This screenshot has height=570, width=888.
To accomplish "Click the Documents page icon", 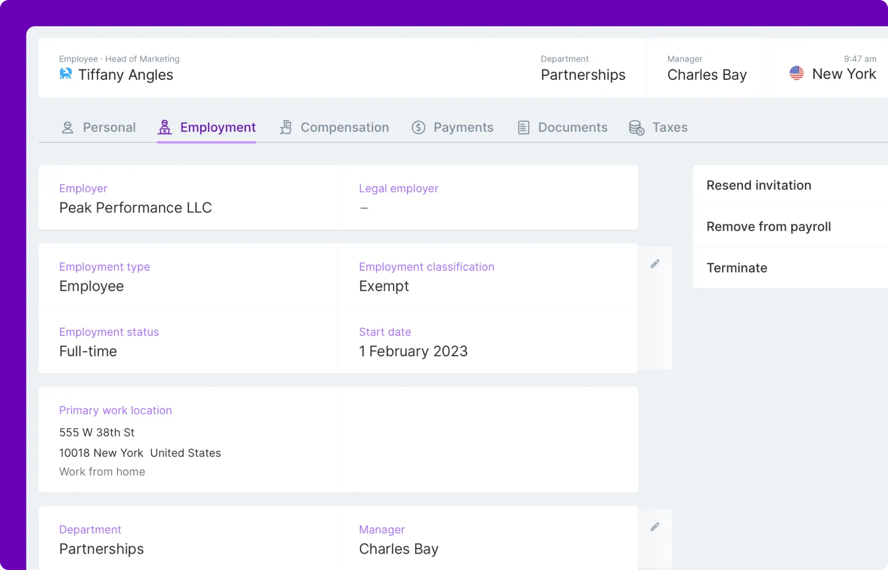I will [523, 127].
